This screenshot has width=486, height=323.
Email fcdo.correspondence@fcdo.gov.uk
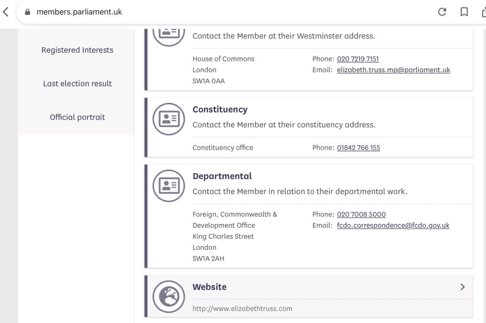393,225
